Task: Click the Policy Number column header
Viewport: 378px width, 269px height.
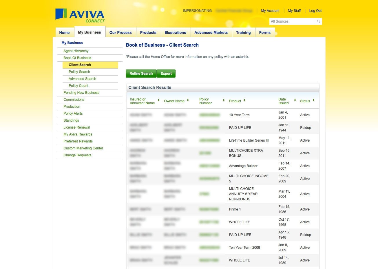Action: tap(205, 101)
